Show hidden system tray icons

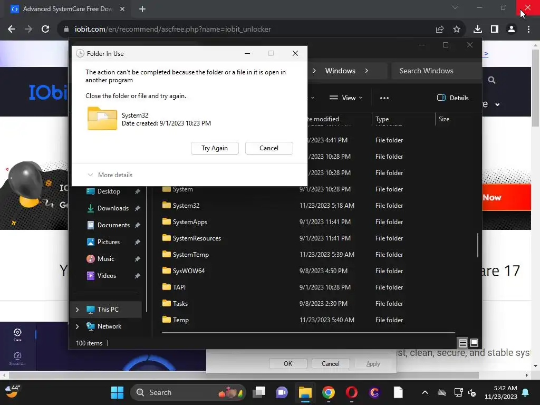tap(425, 392)
